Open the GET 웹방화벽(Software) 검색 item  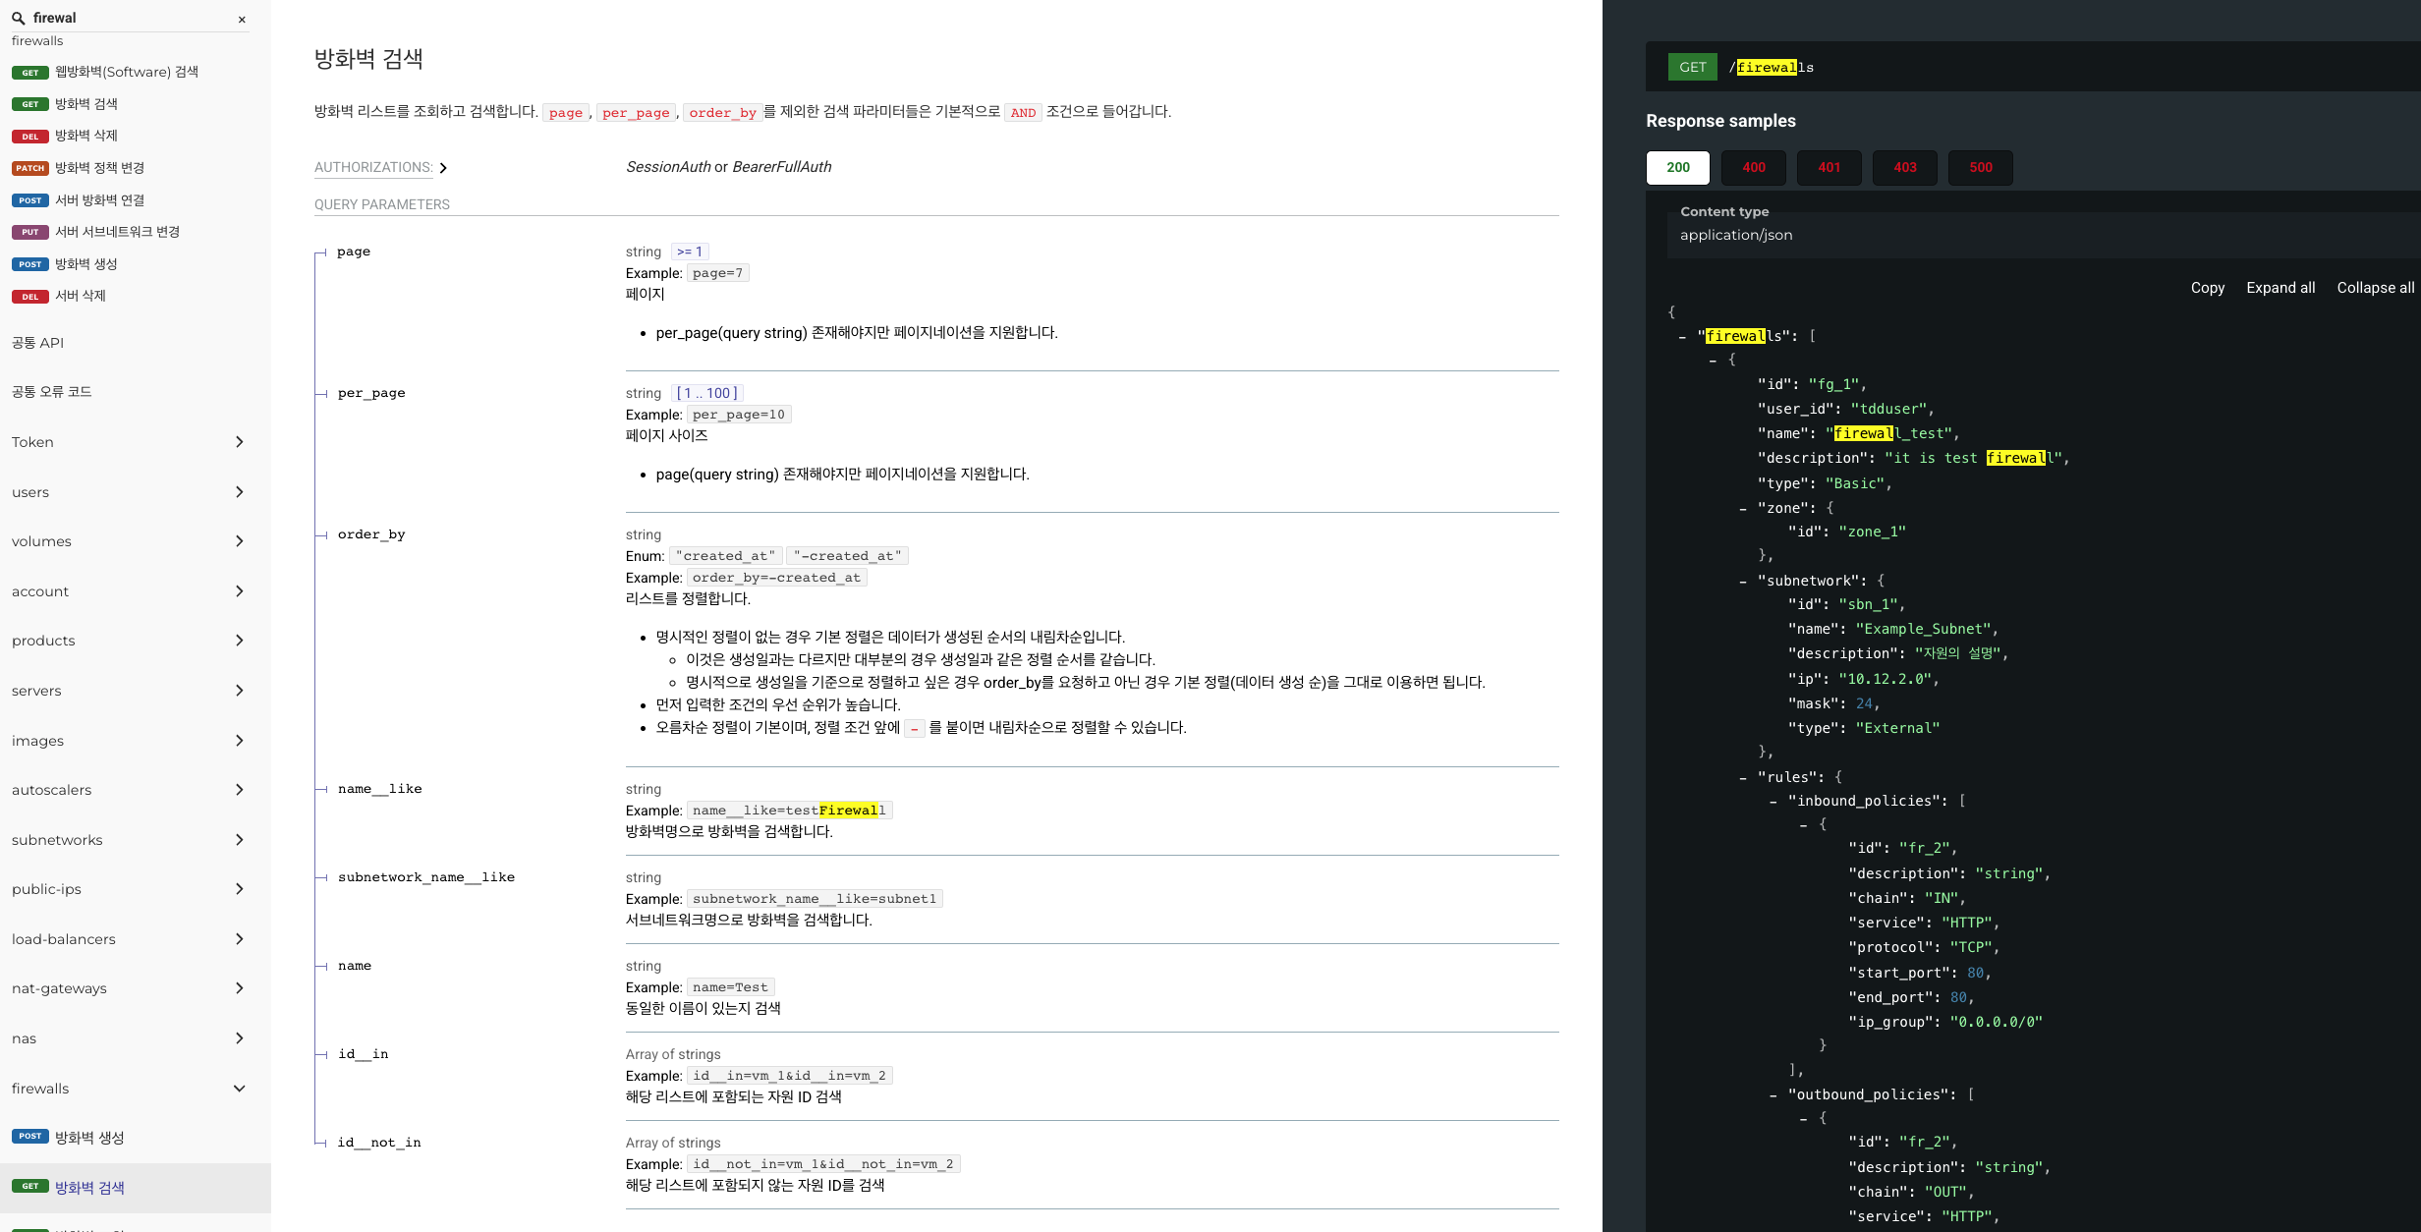tap(126, 72)
